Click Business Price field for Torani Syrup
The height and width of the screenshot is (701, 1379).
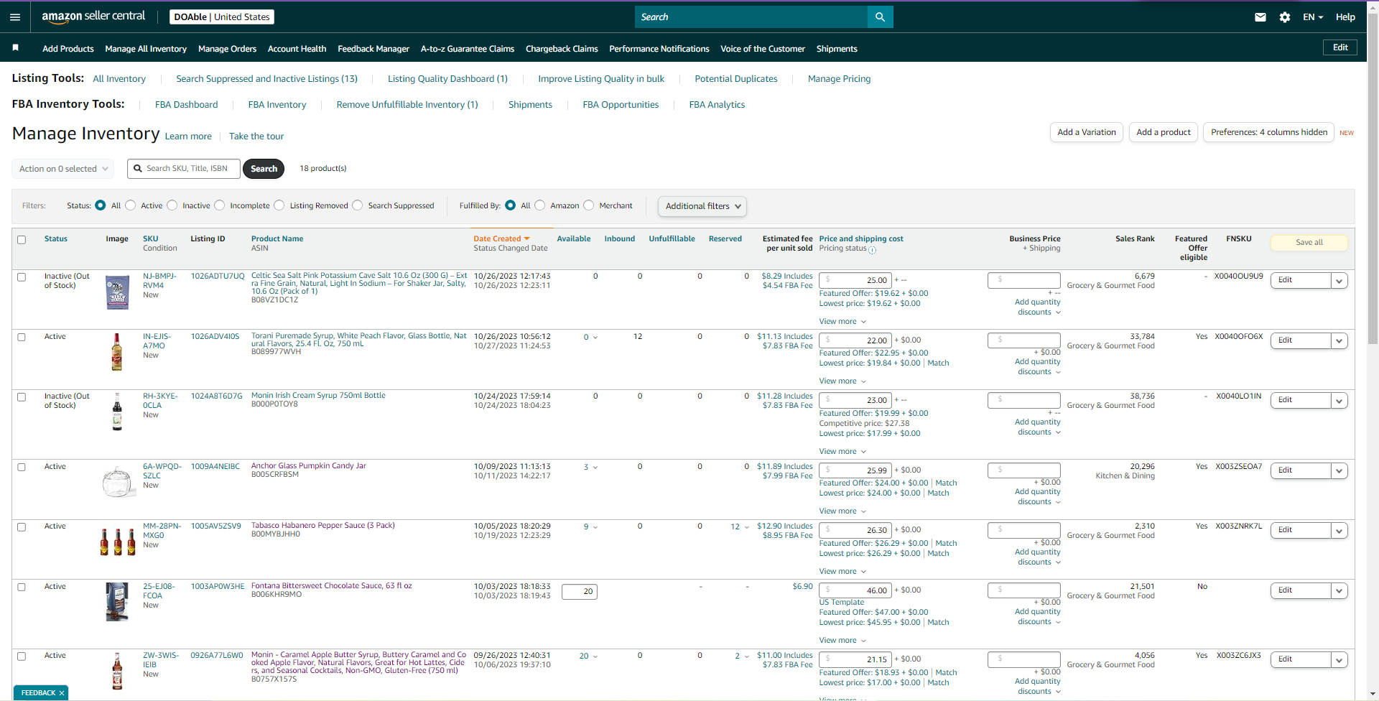coord(1024,340)
